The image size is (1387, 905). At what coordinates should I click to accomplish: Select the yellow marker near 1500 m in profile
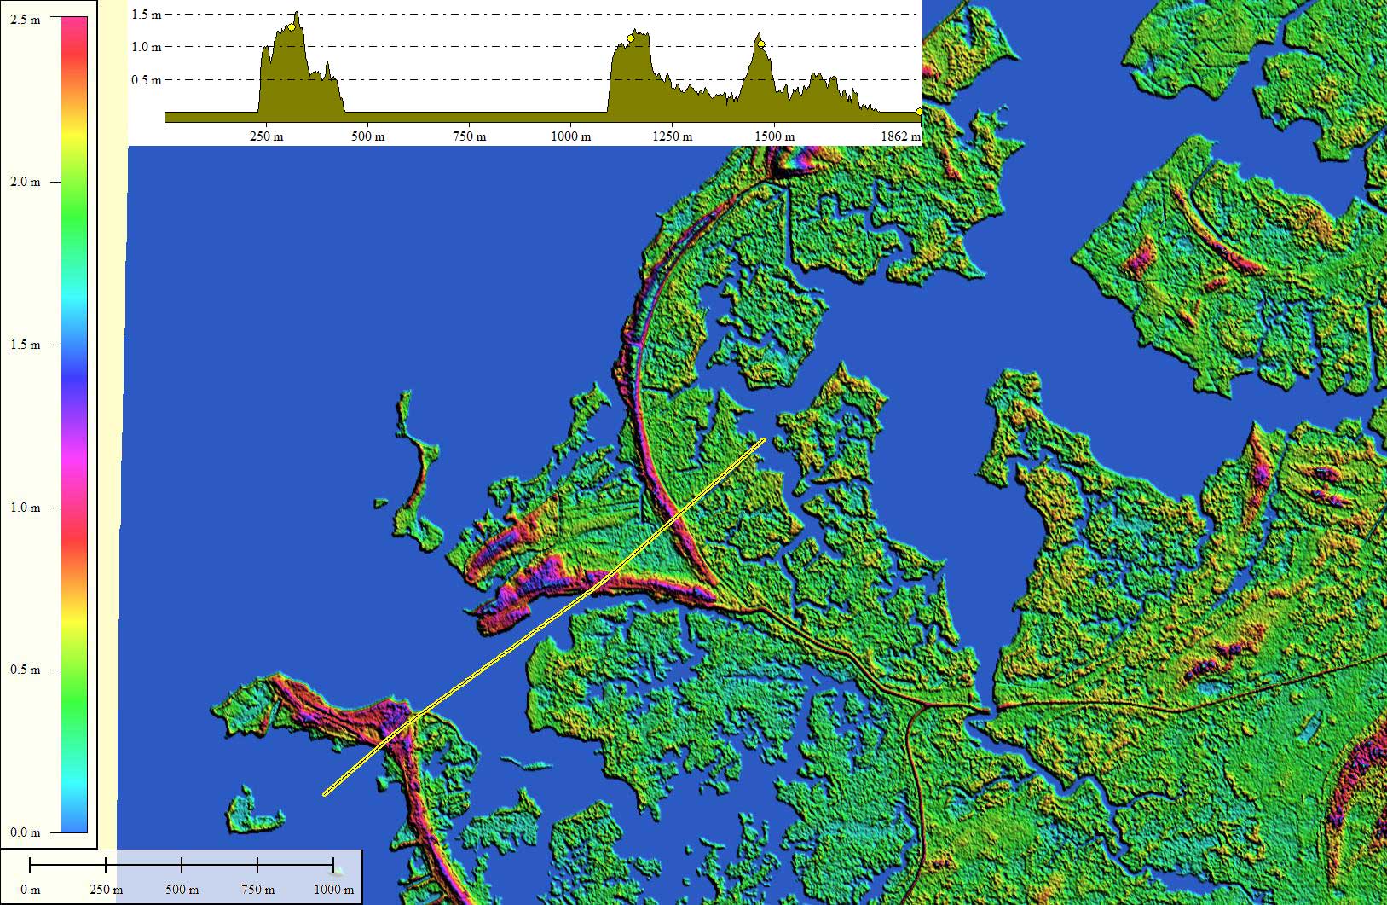point(760,44)
